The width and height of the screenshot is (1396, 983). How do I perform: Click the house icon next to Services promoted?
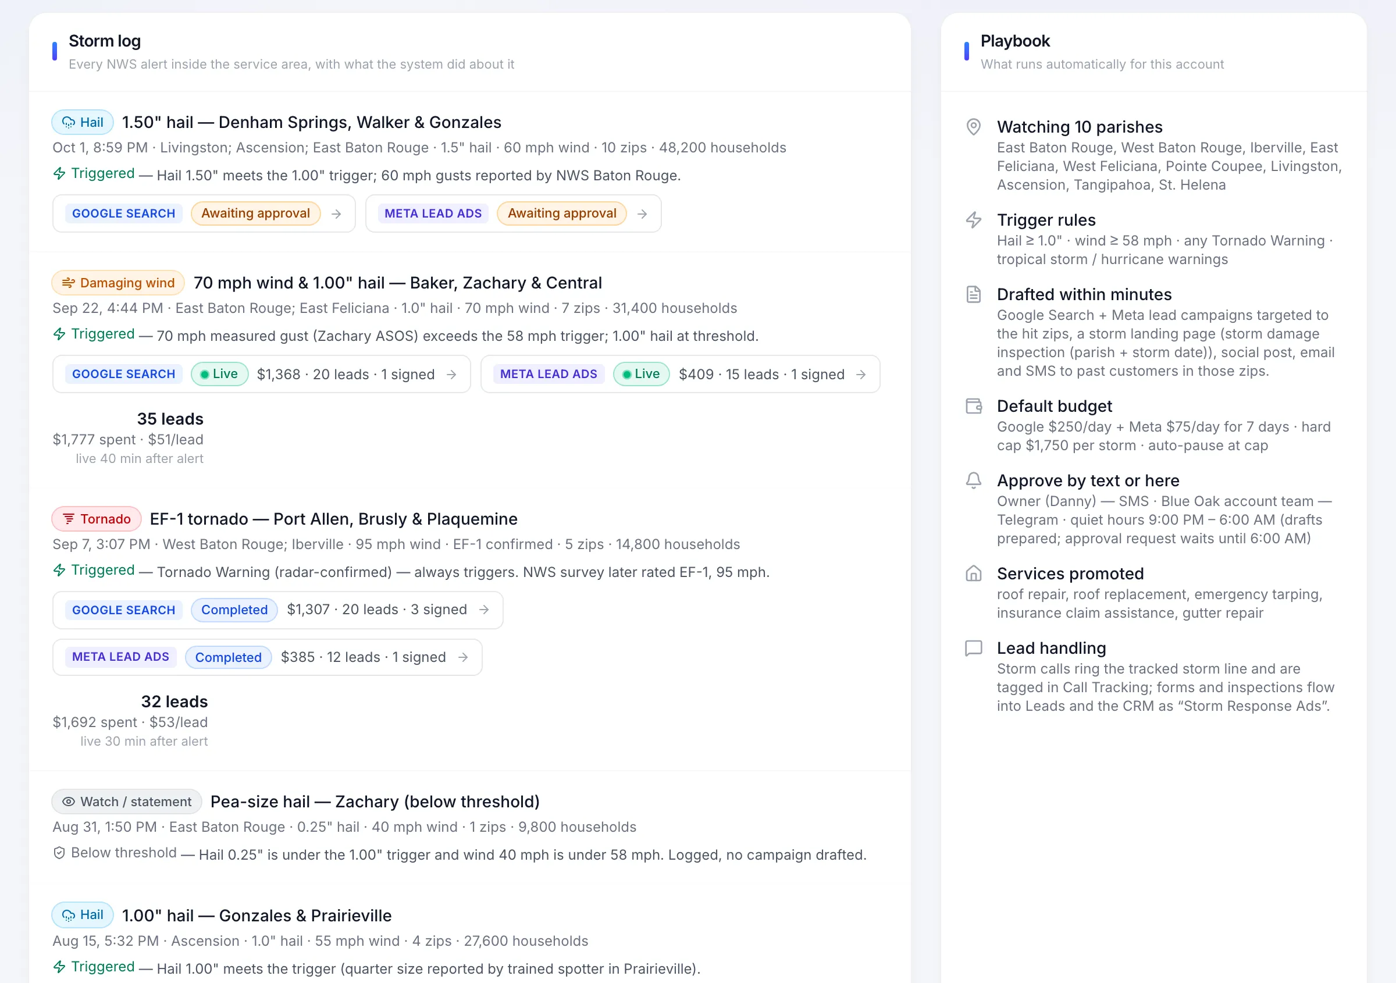974,574
